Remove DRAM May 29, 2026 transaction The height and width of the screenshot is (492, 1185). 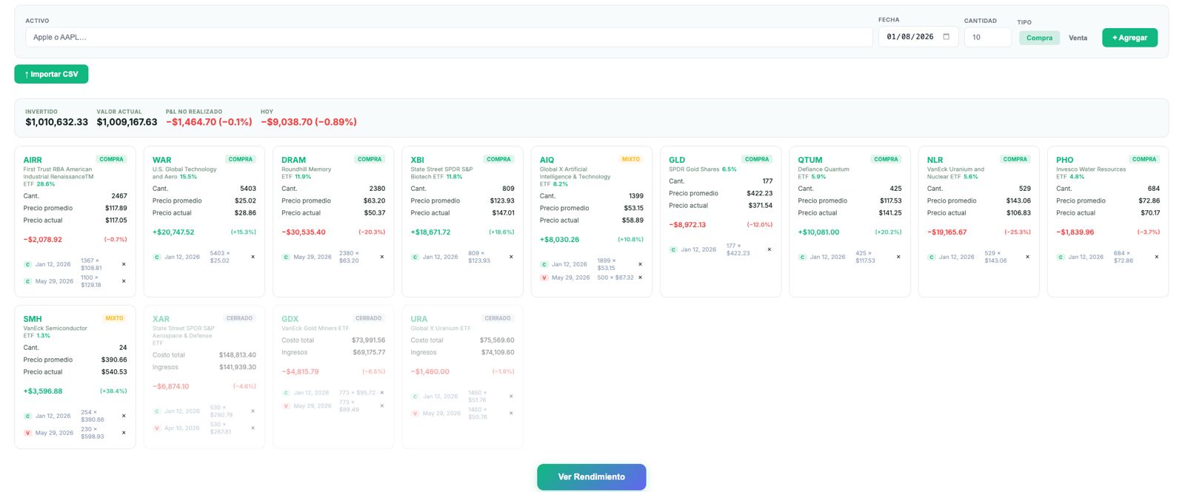click(x=382, y=257)
